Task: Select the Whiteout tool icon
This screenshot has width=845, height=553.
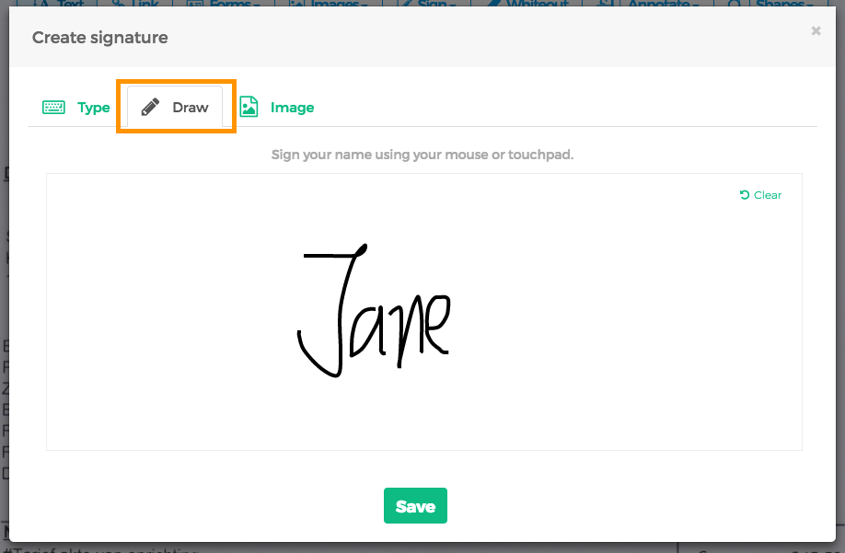Action: tap(494, 4)
